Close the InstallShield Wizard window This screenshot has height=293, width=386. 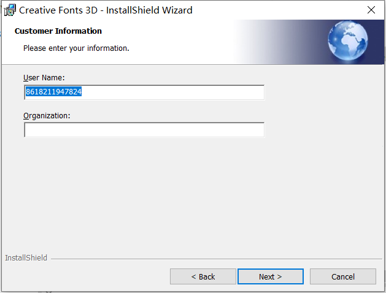point(371,10)
